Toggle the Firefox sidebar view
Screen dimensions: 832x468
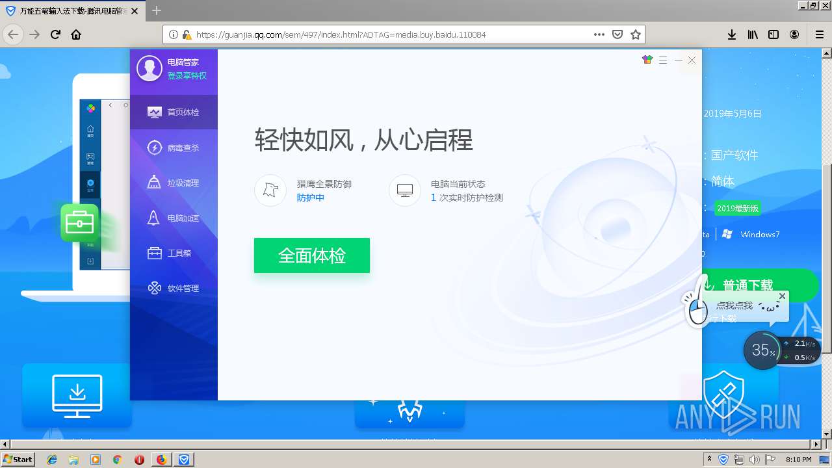point(773,34)
